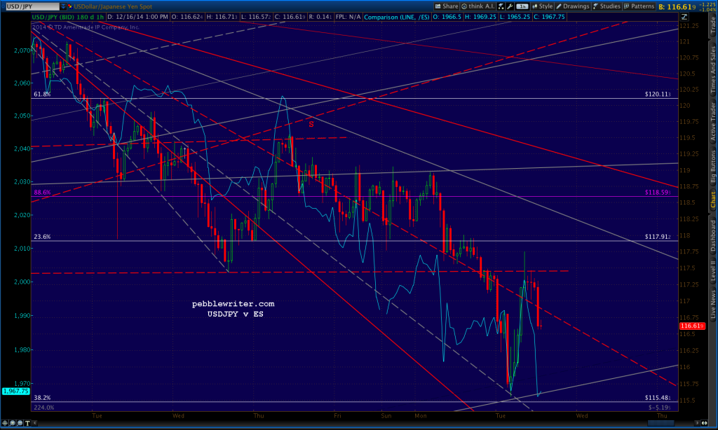Toggle the collapse arrow left of the symbol box
Viewport: 718px width, 430px height.
3,5
